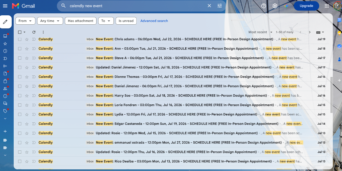Refresh the search results
This screenshot has width=342, height=171.
click(x=34, y=32)
